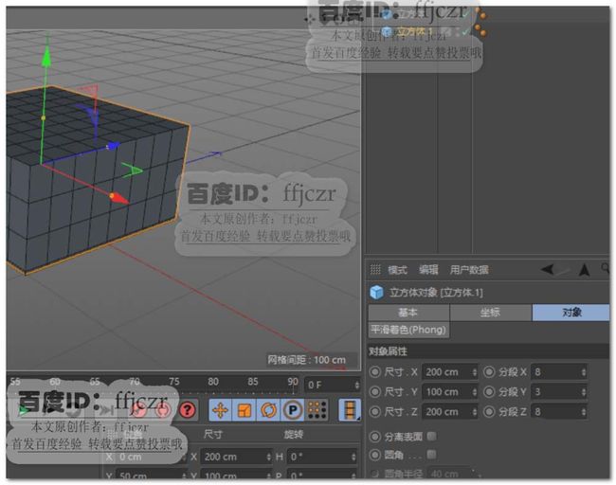Click the green Y-axis arrow handle
The height and width of the screenshot is (485, 616).
46,56
